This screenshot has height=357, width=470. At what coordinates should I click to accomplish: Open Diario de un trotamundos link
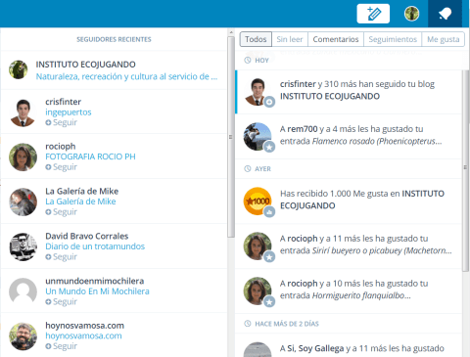coord(95,246)
